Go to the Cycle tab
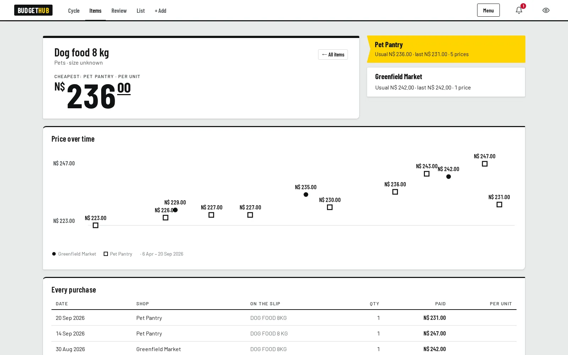The image size is (568, 355). (x=74, y=11)
